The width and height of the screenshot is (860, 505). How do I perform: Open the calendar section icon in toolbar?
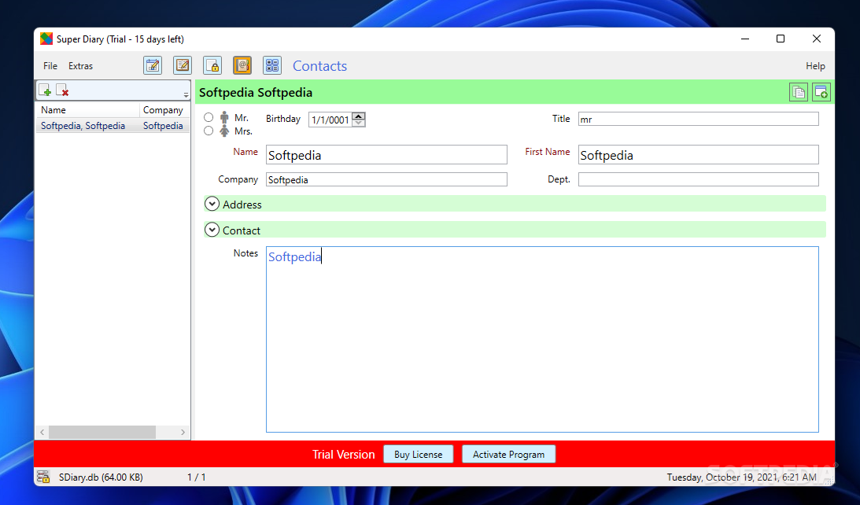click(153, 65)
